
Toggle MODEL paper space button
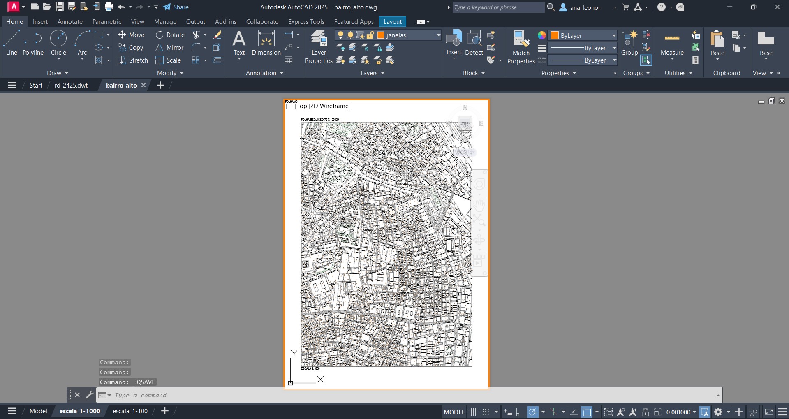pos(454,412)
